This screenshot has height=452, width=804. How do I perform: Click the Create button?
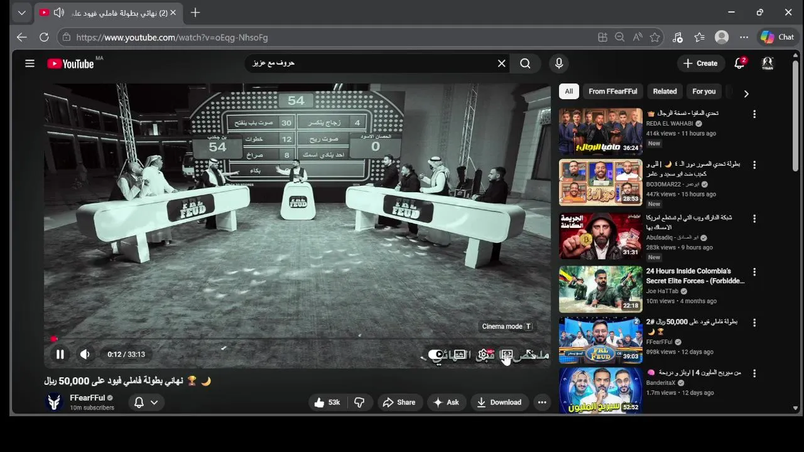(700, 63)
